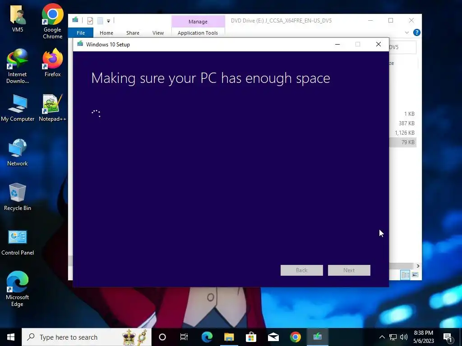Viewport: 462px width, 346px height.
Task: Click the New Folder quick access icon
Action: pos(100,21)
